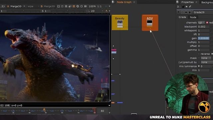Click the lift value field
The width and height of the screenshot is (213, 120).
point(203,34)
